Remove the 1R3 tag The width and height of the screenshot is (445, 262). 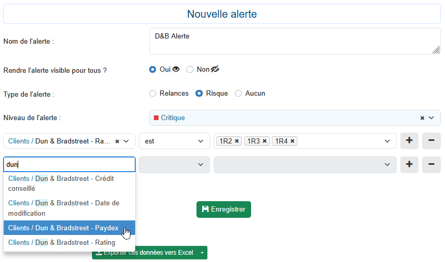265,141
